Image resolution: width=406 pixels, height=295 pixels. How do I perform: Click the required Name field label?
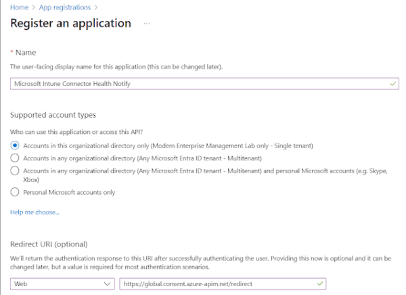(x=26, y=53)
